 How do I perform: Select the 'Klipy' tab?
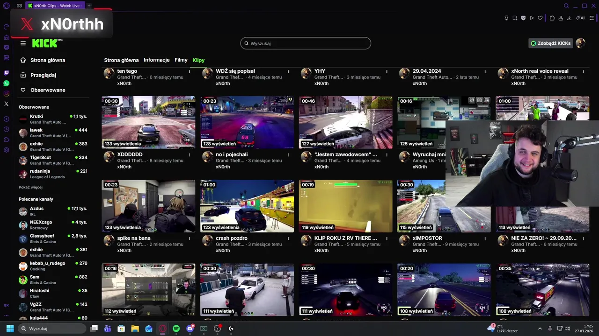(x=198, y=60)
